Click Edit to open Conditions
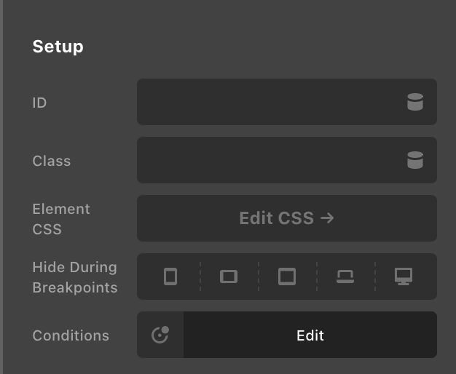The image size is (456, 374). click(310, 335)
